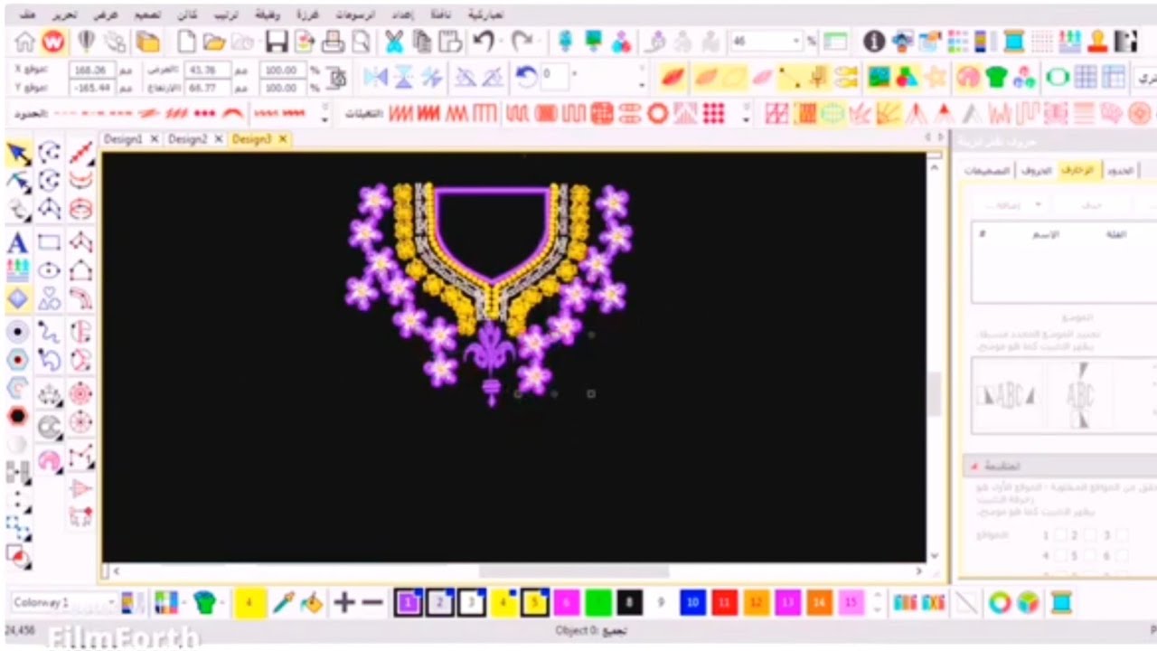Image resolution: width=1157 pixels, height=651 pixels.
Task: Click the width value field 43.78
Action: pyautogui.click(x=207, y=70)
